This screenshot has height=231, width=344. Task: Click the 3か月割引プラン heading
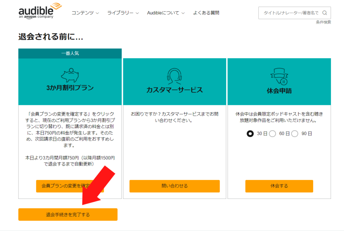(70, 88)
